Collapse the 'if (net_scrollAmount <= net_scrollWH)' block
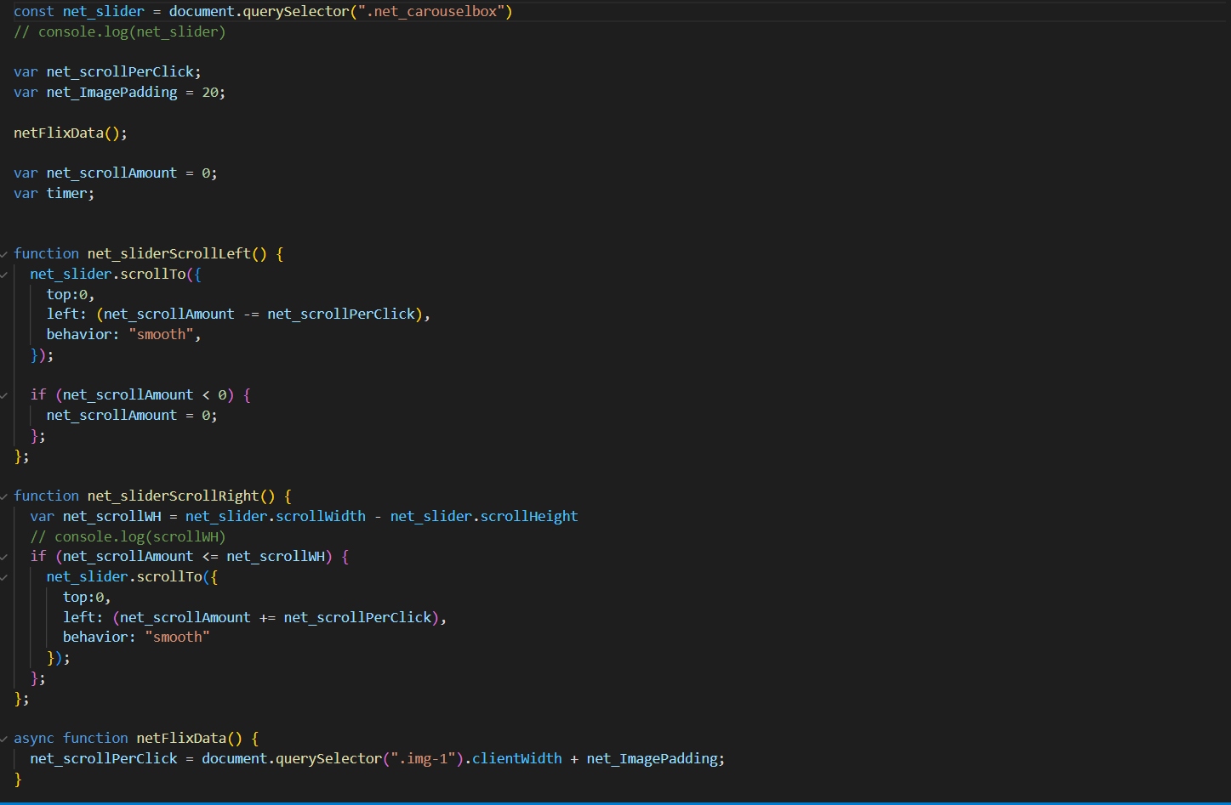 point(4,557)
